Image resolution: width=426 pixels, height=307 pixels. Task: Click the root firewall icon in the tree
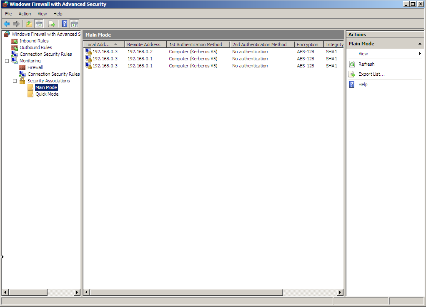[x=7, y=34]
